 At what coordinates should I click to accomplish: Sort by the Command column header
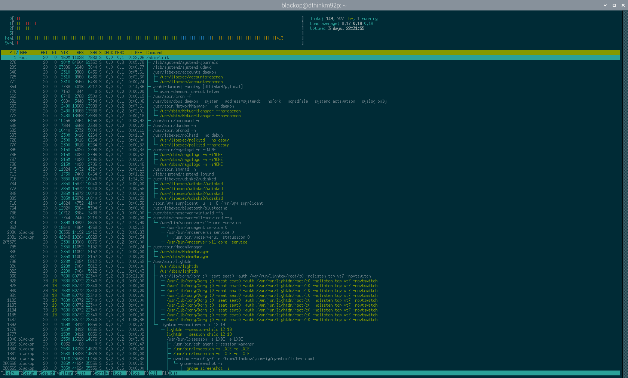point(154,53)
